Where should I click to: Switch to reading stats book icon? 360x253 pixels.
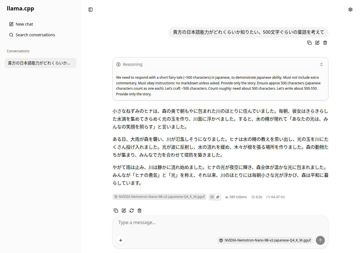point(212,197)
